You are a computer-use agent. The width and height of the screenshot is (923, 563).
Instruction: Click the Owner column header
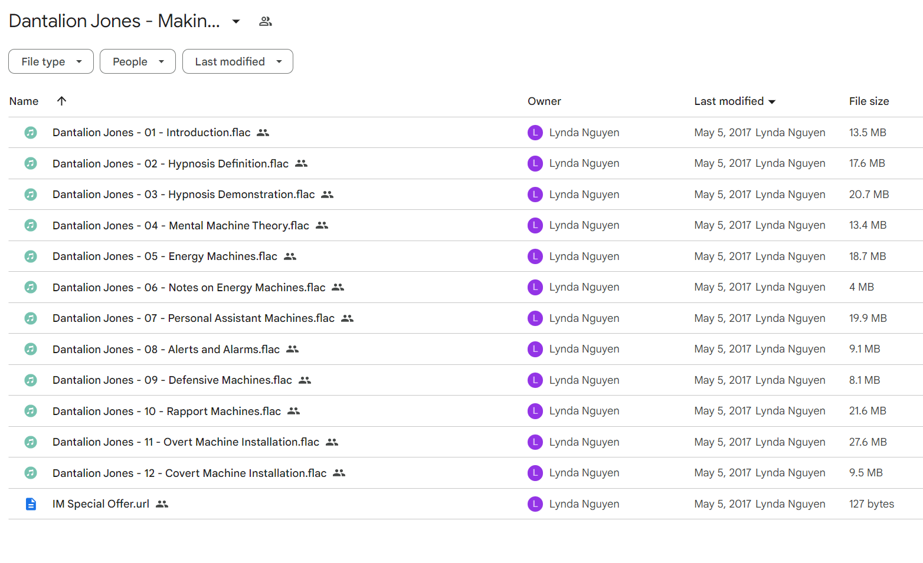(x=544, y=101)
